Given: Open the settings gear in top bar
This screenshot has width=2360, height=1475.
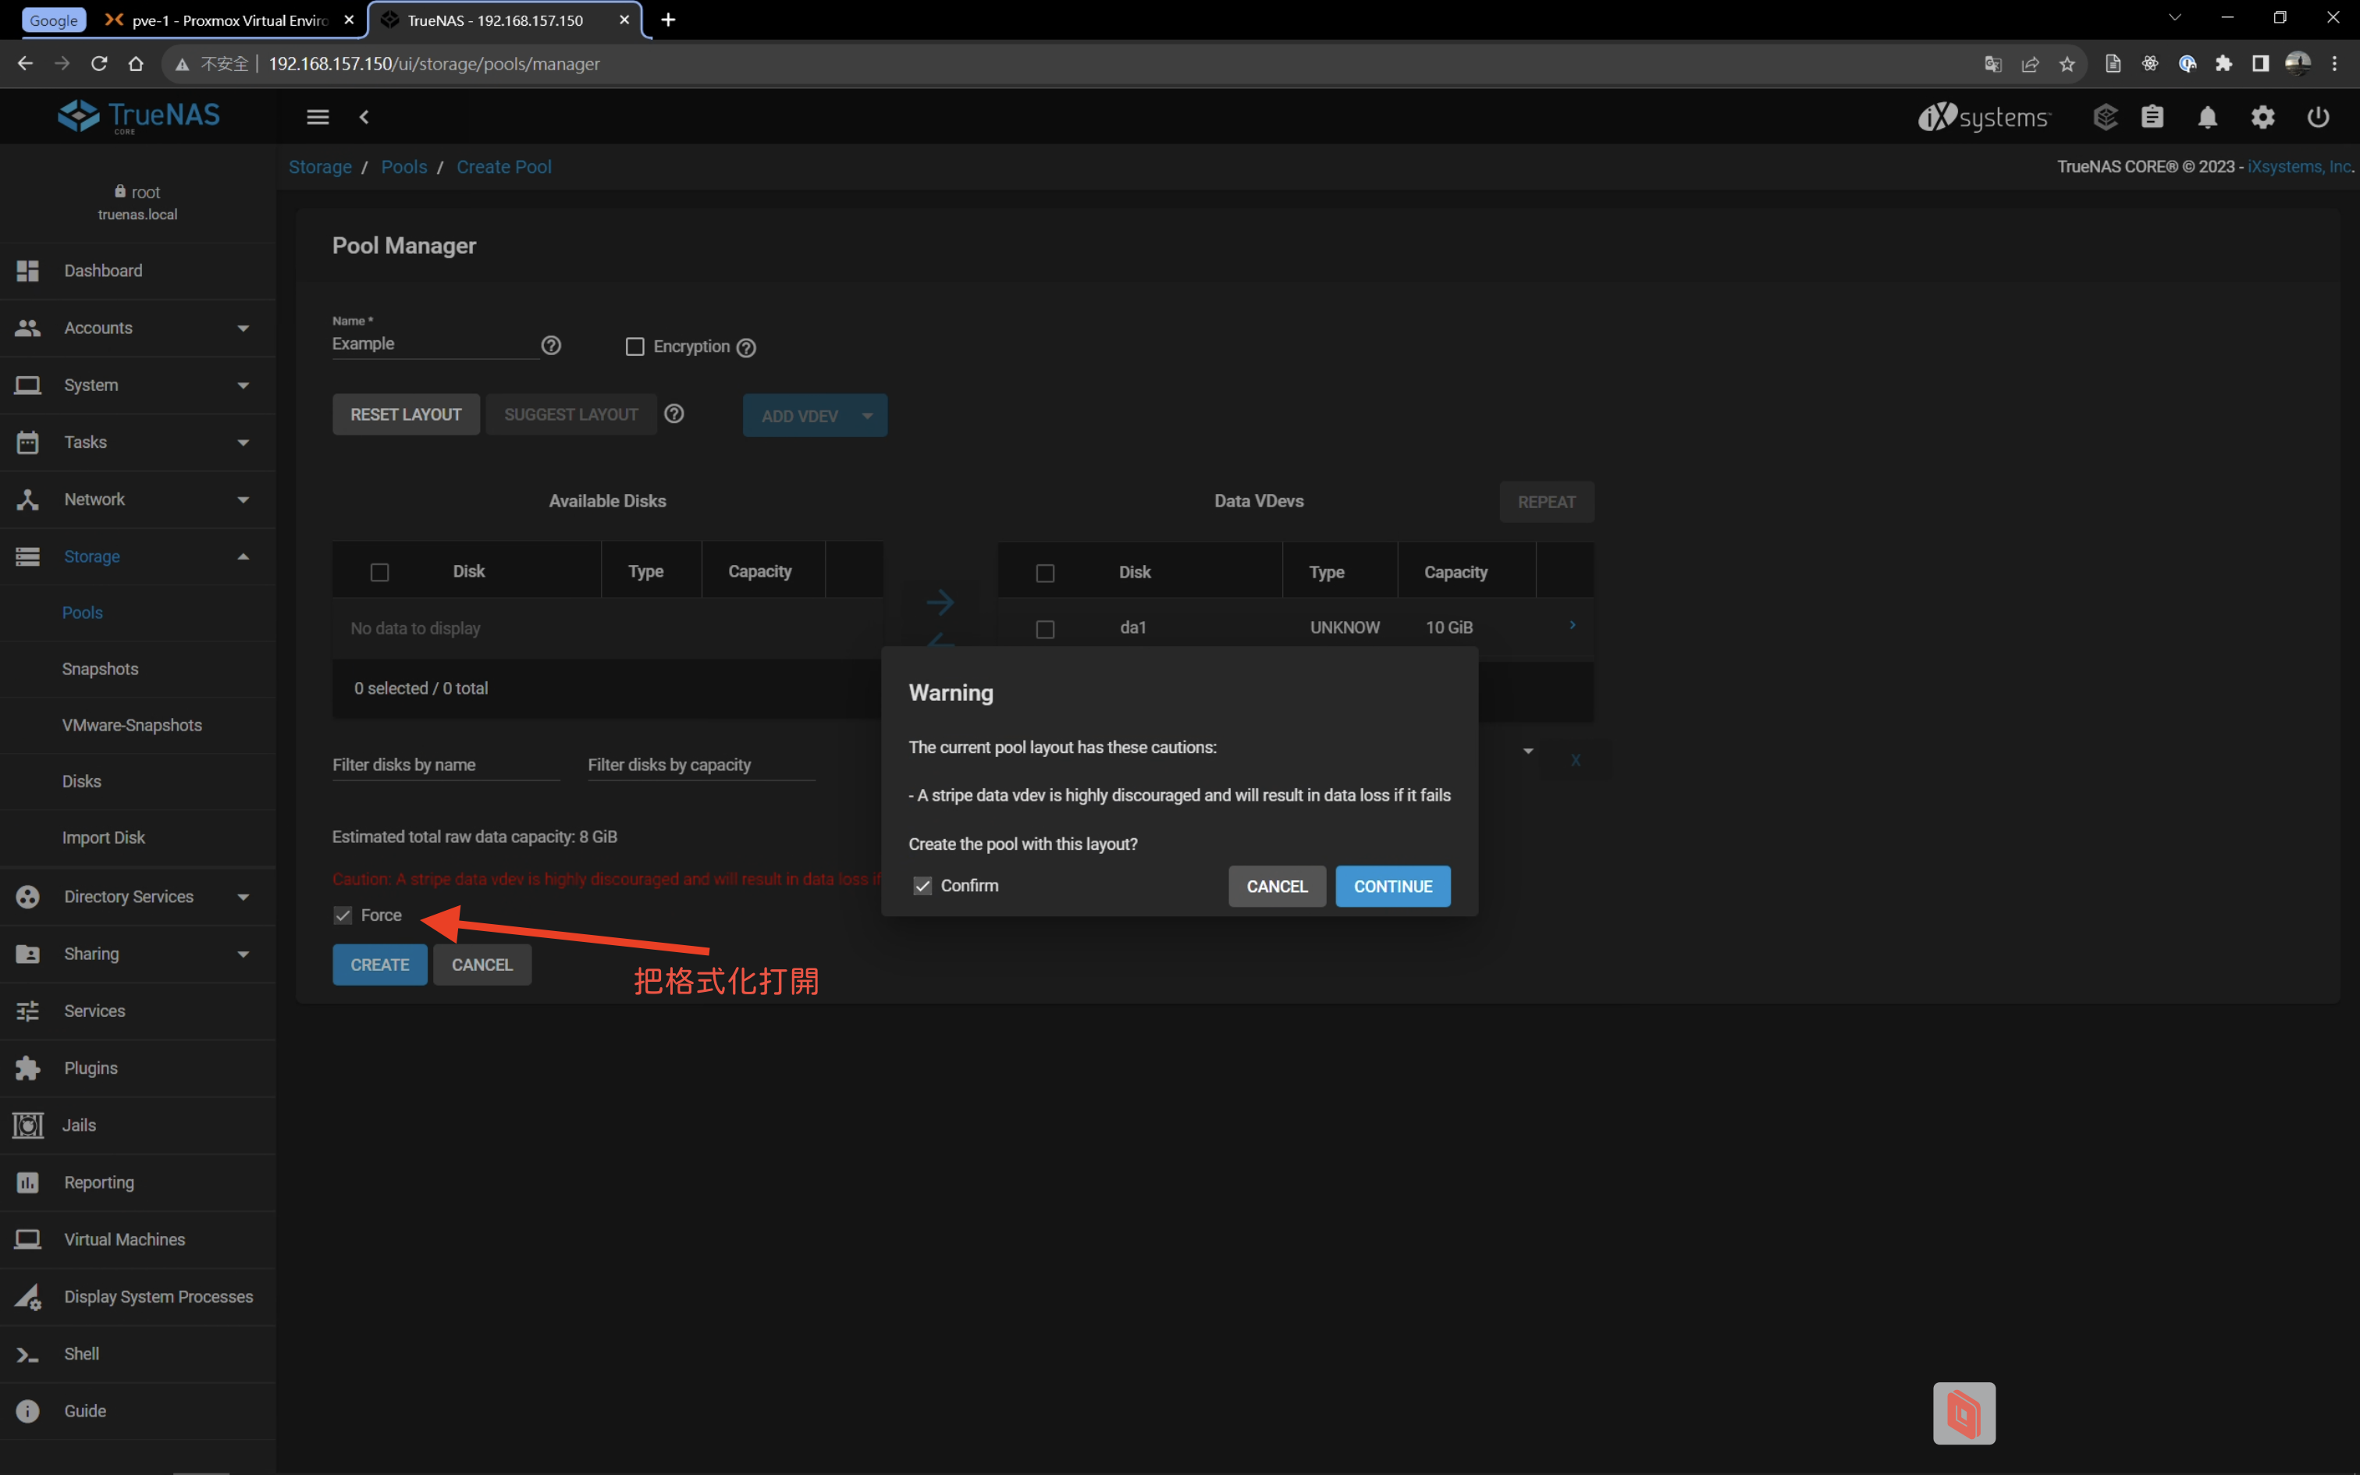Looking at the screenshot, I should [x=2262, y=117].
